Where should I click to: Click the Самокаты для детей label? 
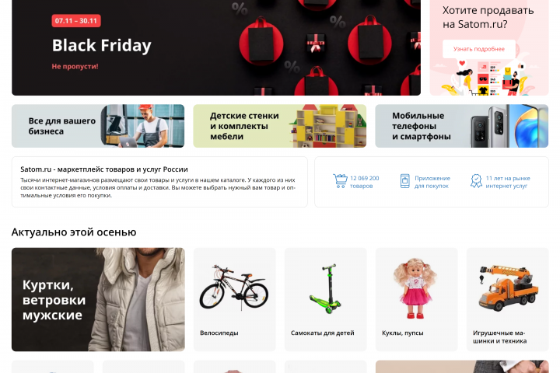(x=323, y=333)
